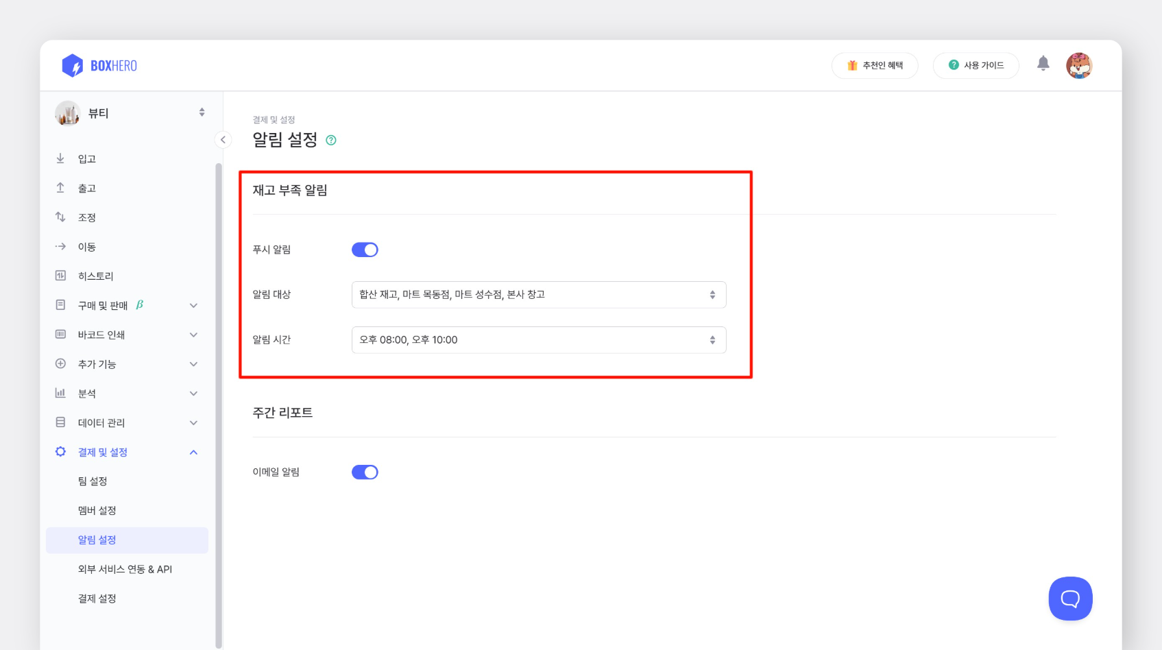Open the 알림 시간 dropdown
The height and width of the screenshot is (650, 1162).
click(x=538, y=339)
